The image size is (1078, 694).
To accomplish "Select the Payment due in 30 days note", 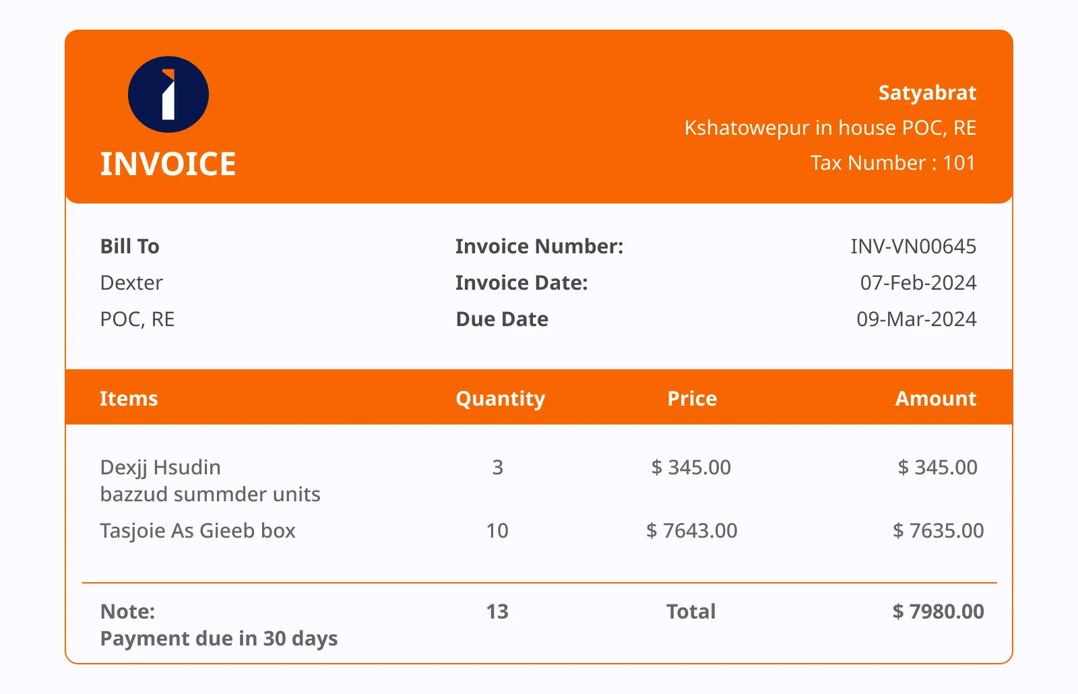I will pos(219,639).
